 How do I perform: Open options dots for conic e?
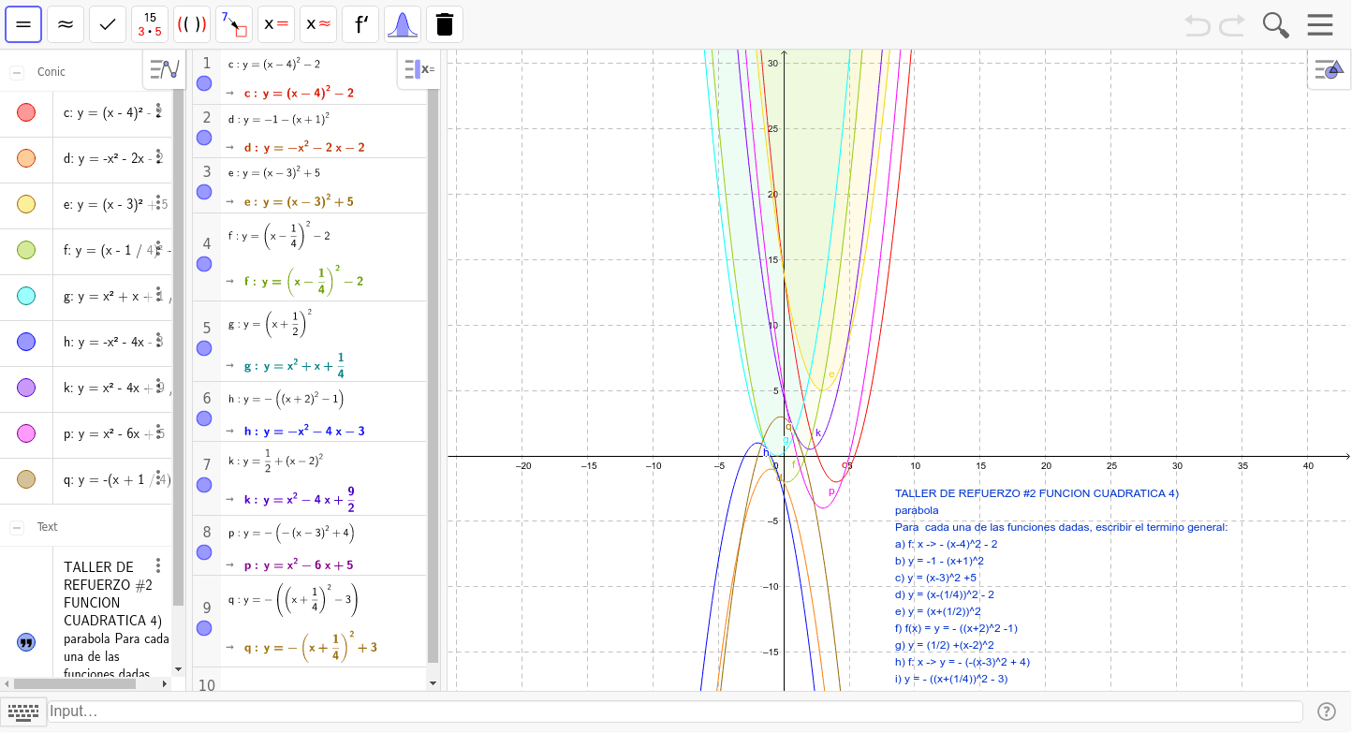pyautogui.click(x=158, y=204)
